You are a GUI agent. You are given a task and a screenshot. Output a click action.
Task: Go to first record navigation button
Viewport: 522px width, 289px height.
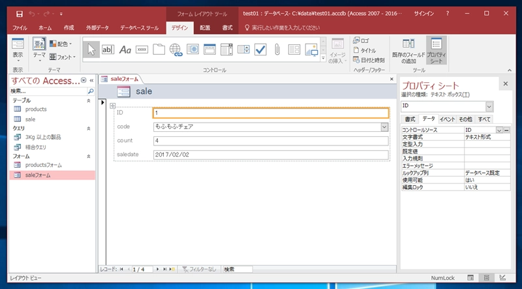click(121, 269)
